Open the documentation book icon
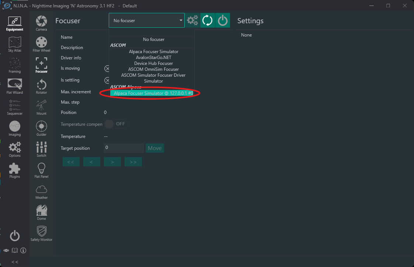The height and width of the screenshot is (267, 414). [x=15, y=250]
